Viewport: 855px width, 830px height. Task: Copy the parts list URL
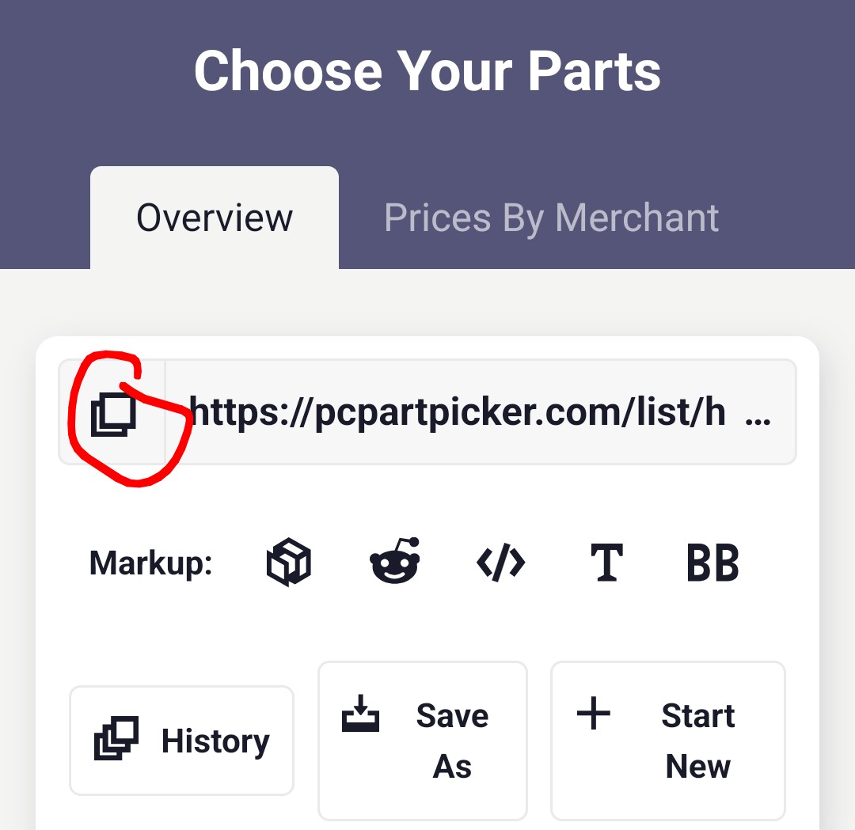[x=113, y=414]
